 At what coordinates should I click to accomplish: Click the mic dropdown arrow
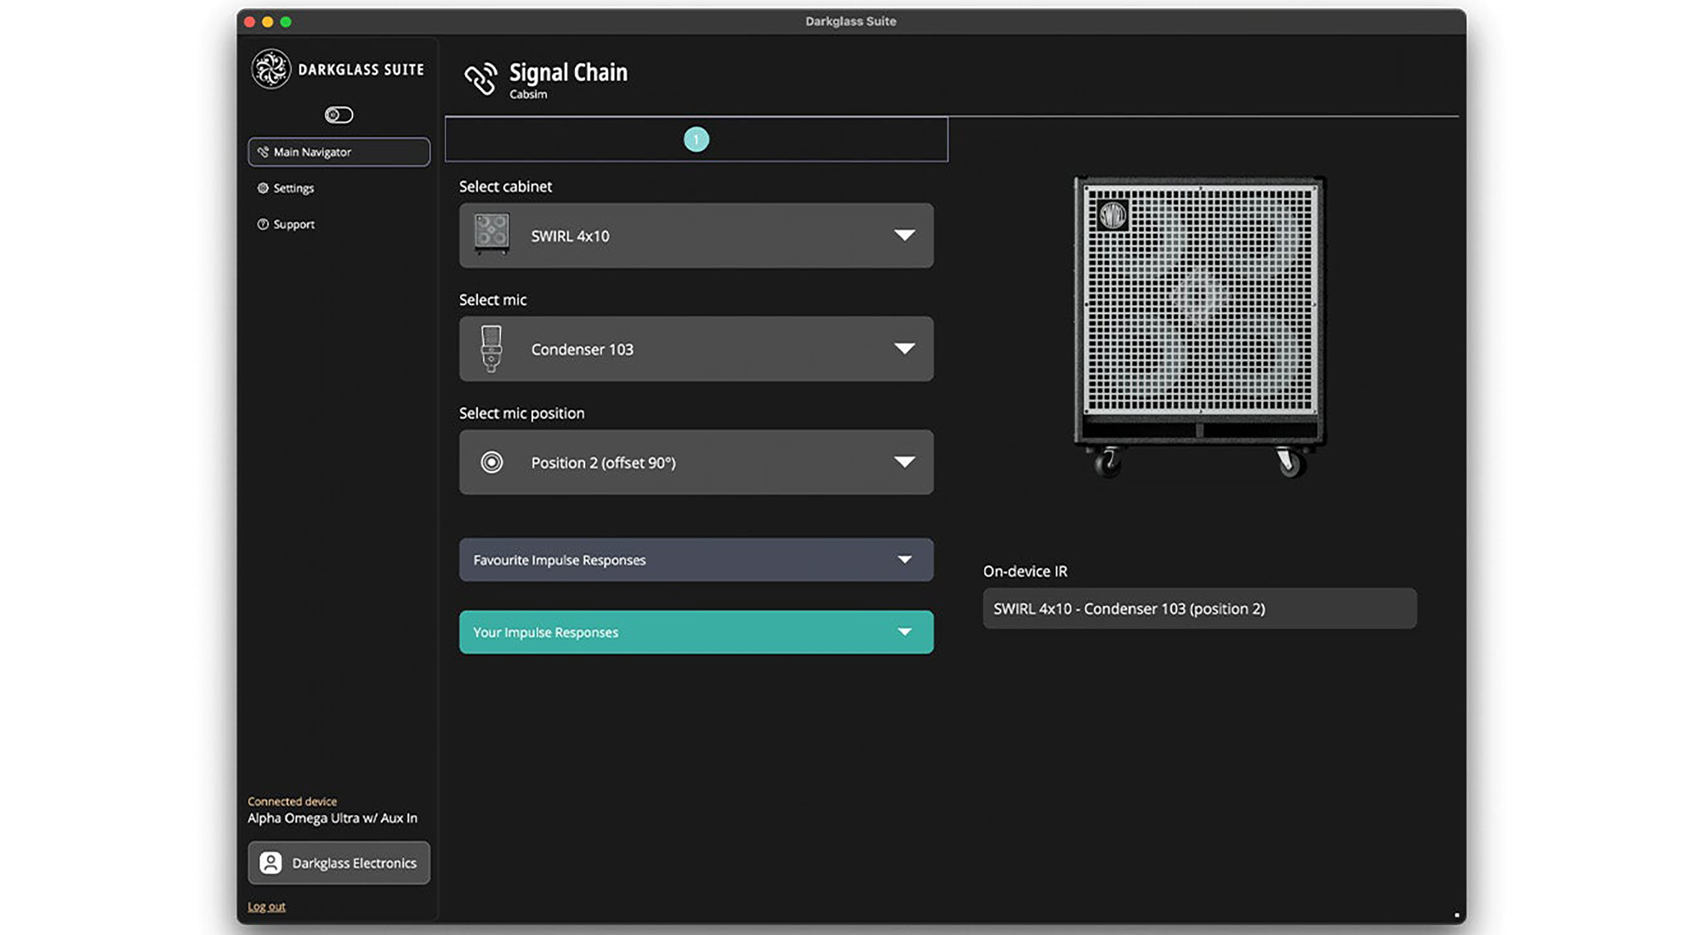pos(904,348)
